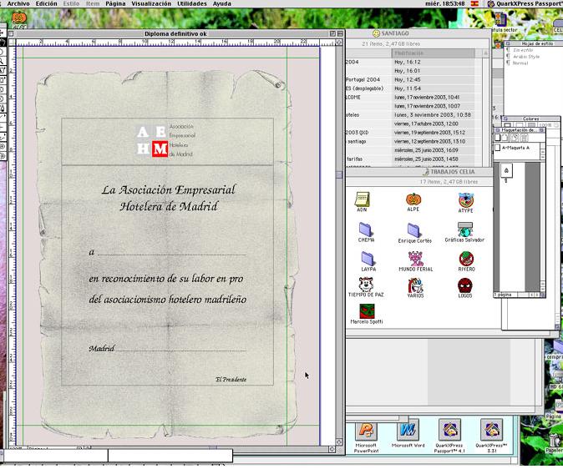Launch QuarkXPress Passport 4.1 from launcher
This screenshot has width=563, height=469.
point(449,437)
